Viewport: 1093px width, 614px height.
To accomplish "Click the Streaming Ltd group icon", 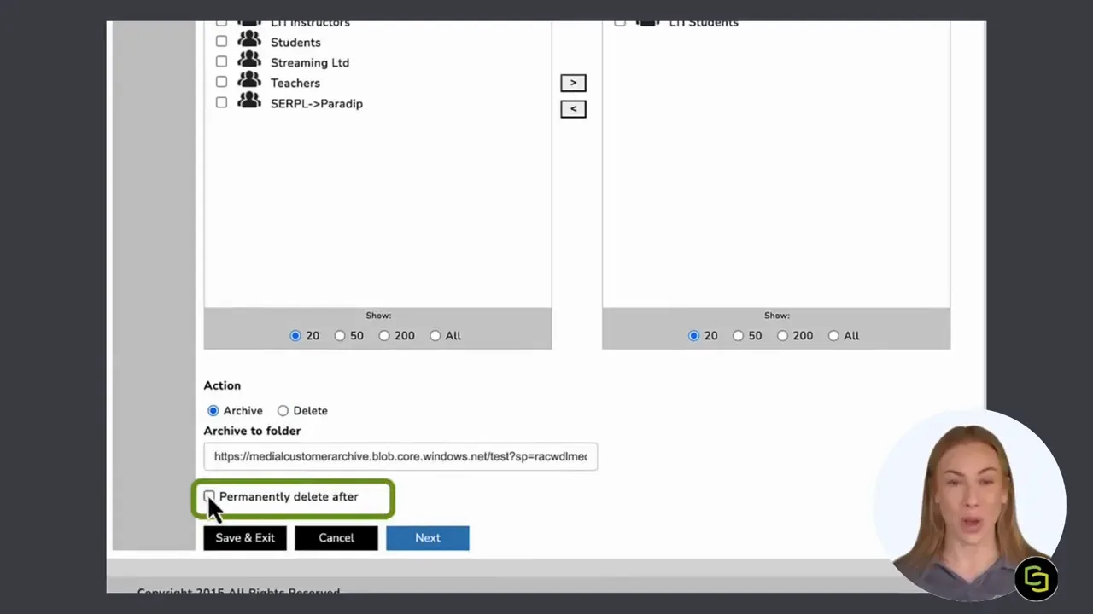I will pos(248,60).
